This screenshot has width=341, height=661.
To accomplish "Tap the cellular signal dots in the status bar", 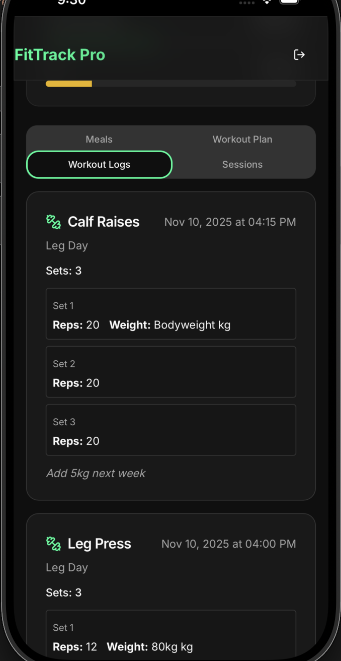I will tap(246, 3).
